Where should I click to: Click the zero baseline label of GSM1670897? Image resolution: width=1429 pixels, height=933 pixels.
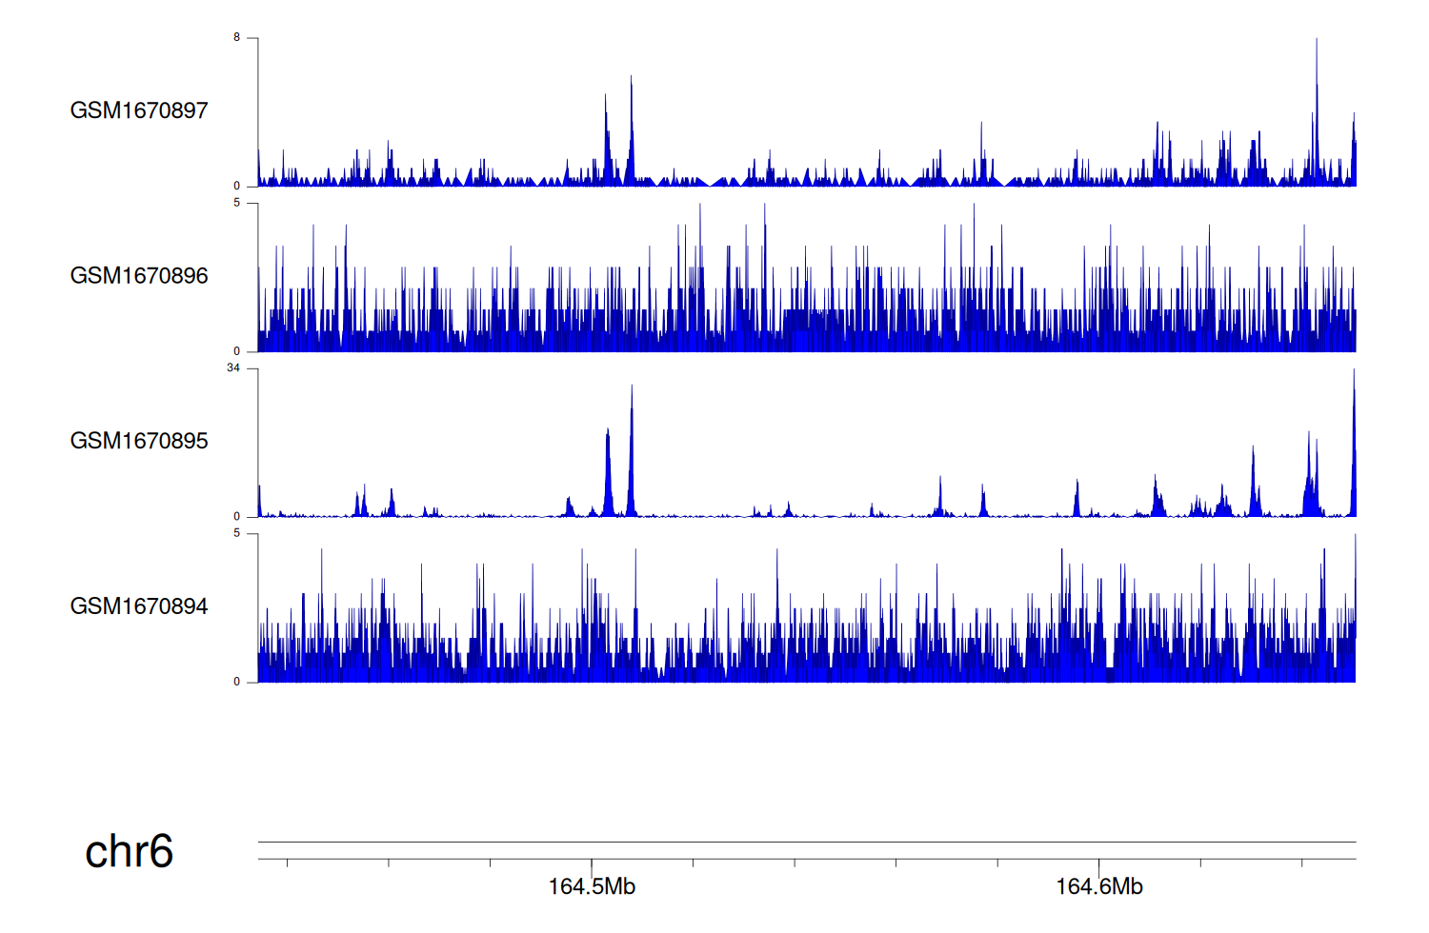coord(237,187)
